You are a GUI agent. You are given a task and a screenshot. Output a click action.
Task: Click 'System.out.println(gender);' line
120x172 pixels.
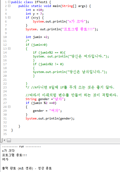[50, 118]
